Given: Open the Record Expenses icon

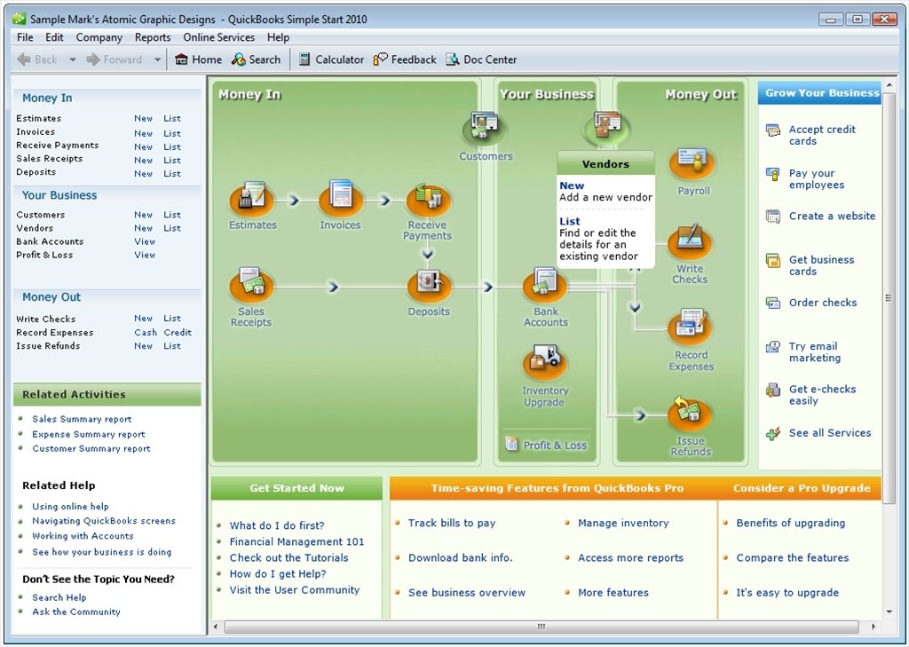Looking at the screenshot, I should [x=690, y=328].
